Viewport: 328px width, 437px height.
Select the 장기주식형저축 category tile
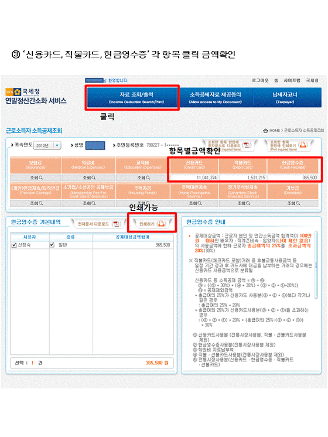(x=242, y=191)
